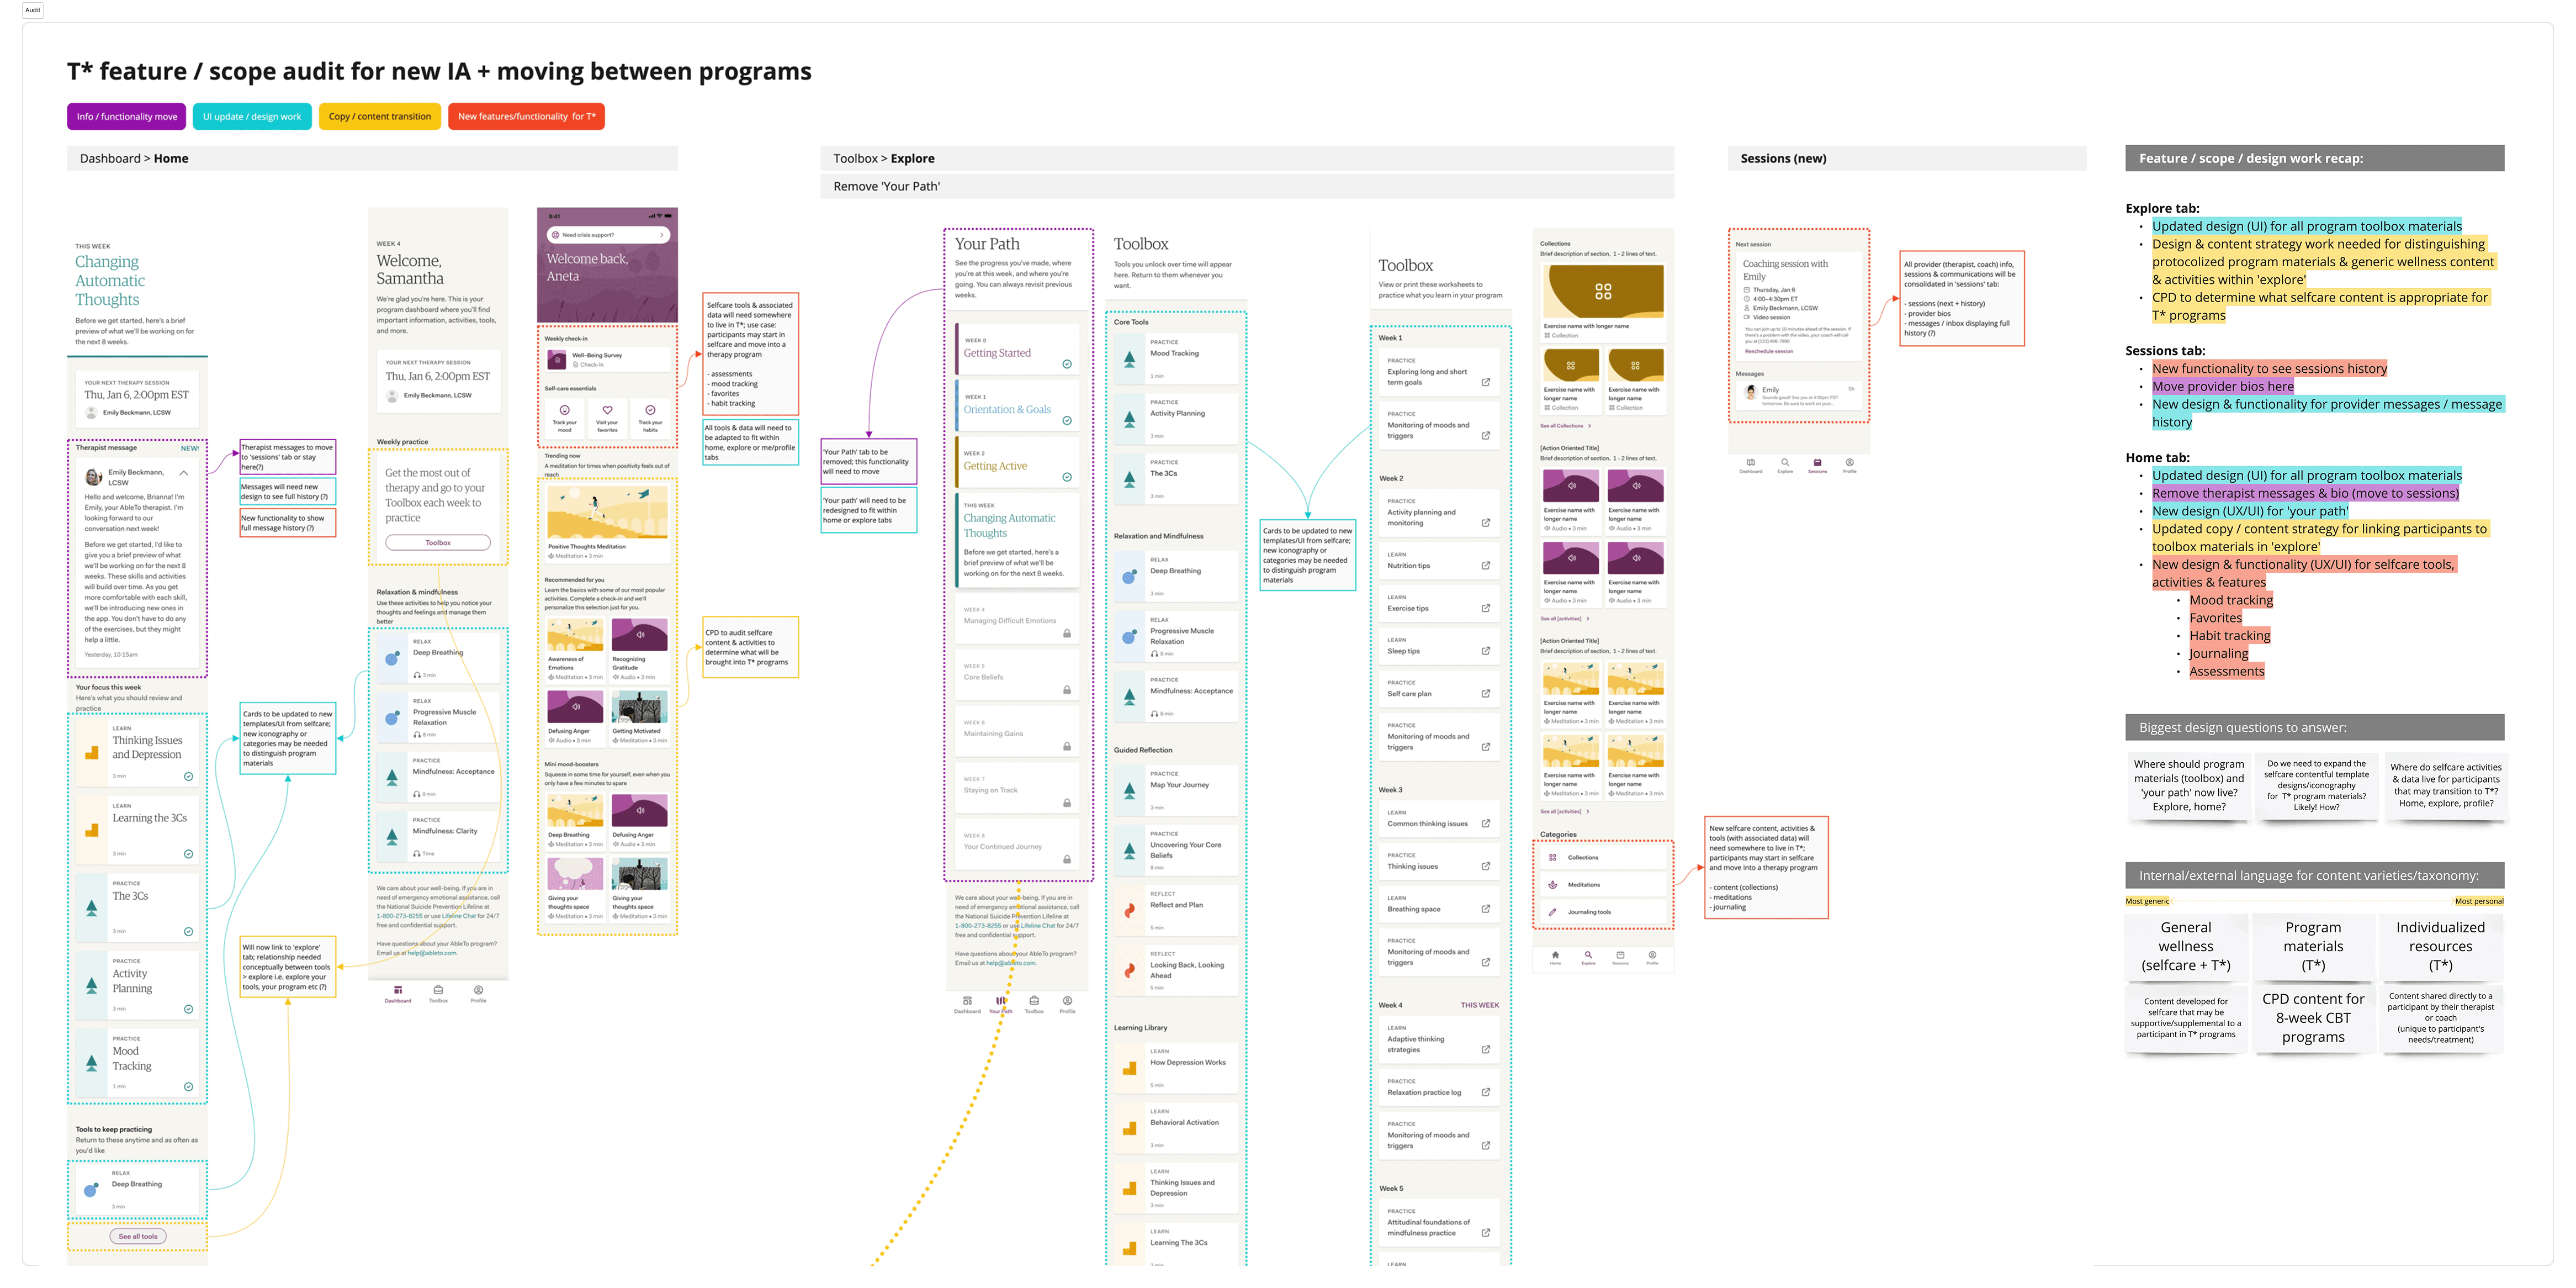This screenshot has height=1288, width=2576.
Task: Collapse Emily Beckmann's therapist message with the chevron
Action: pyautogui.click(x=184, y=472)
